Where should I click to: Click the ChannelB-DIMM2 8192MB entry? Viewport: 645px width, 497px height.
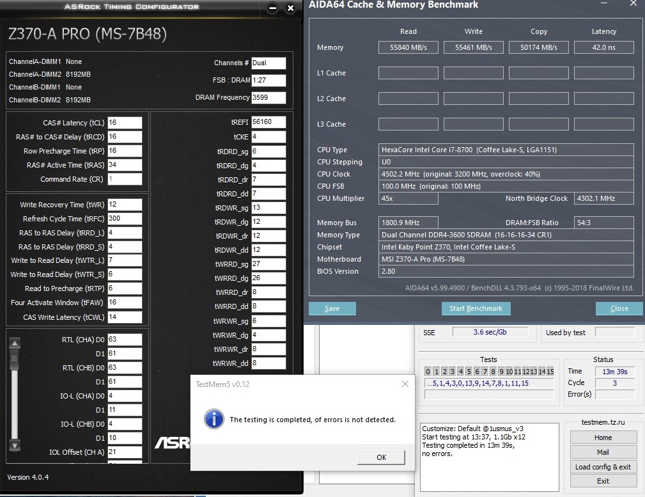[x=50, y=100]
